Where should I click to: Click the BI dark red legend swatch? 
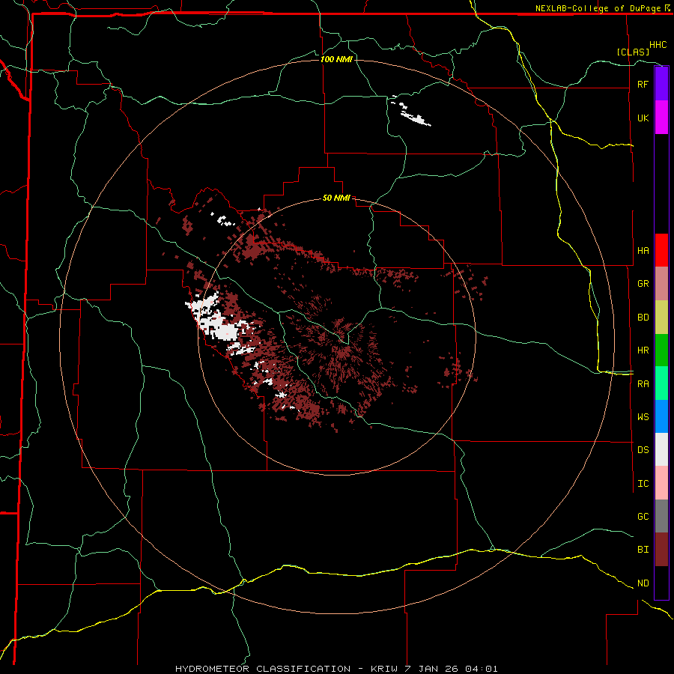(661, 550)
